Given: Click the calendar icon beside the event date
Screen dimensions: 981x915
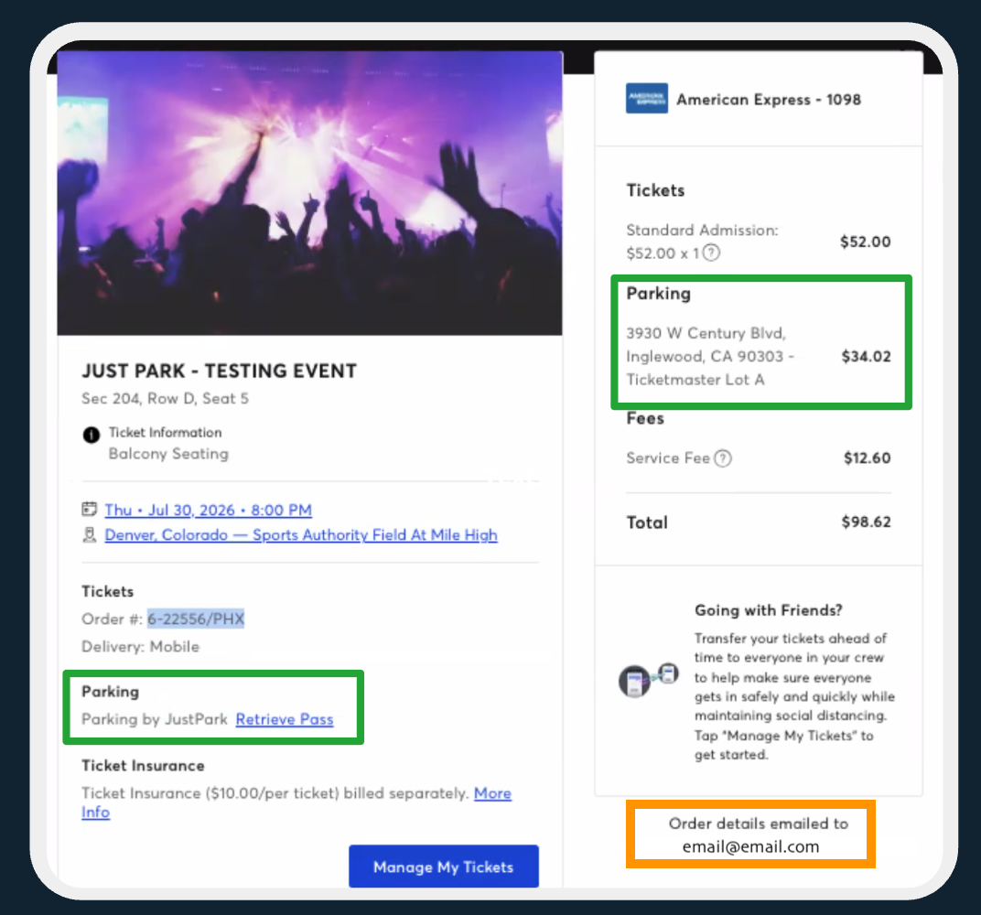Looking at the screenshot, I should click(88, 510).
